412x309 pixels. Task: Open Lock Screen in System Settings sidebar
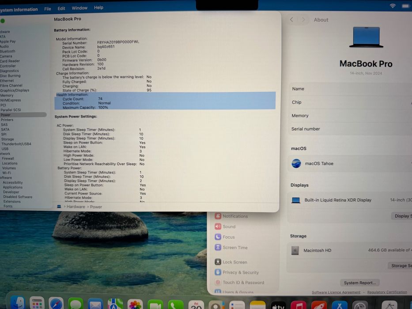[231, 262]
